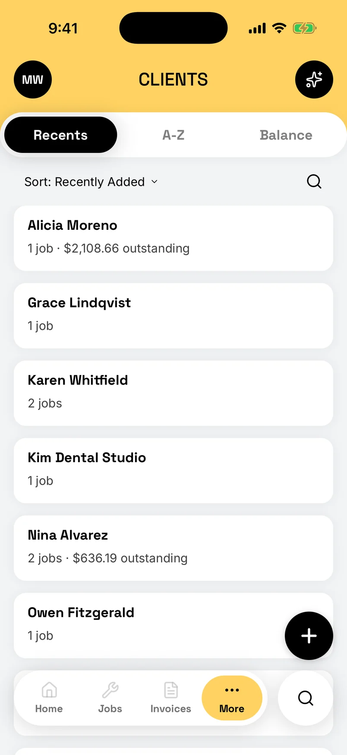347x755 pixels.
Task: Click the search magnifier beside Sort
Action: point(314,181)
